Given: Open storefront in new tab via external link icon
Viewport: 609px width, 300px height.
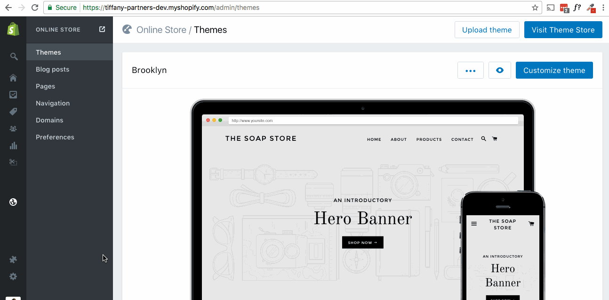Looking at the screenshot, I should pos(102,29).
